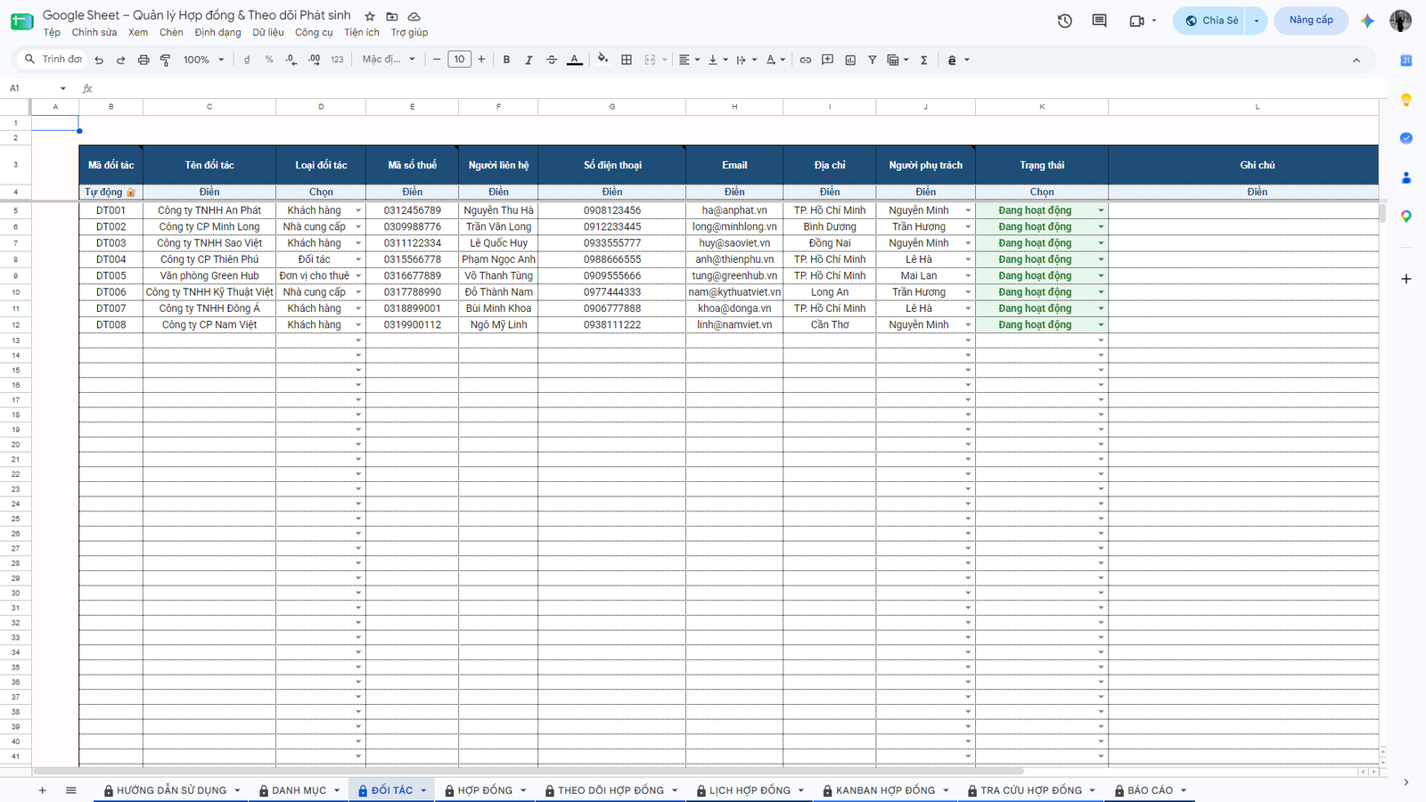Image resolution: width=1426 pixels, height=802 pixels.
Task: Open Google Keep in side panel
Action: [1406, 100]
